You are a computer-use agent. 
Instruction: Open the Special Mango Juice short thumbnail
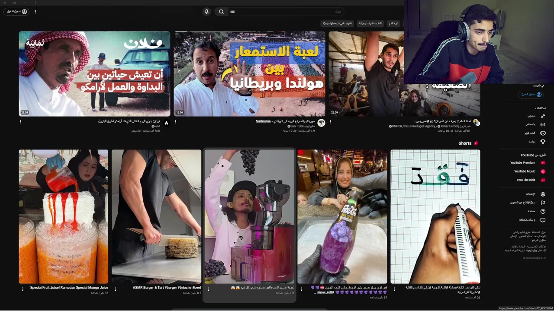[x=64, y=216]
